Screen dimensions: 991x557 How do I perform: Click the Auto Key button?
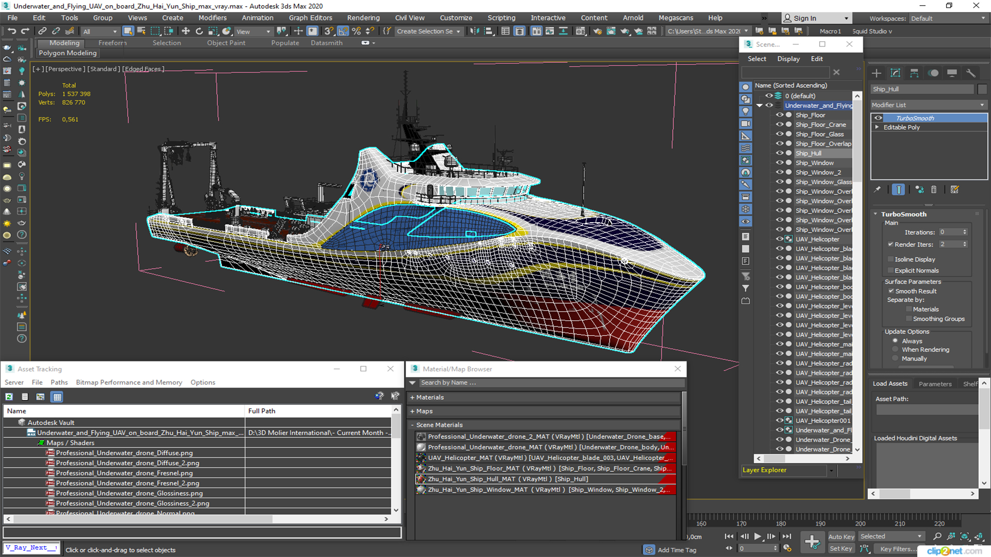[841, 536]
